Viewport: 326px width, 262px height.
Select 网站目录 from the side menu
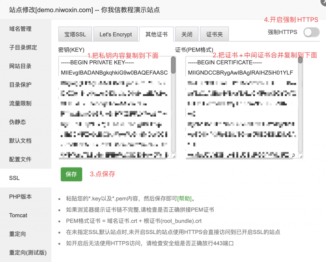(20, 66)
